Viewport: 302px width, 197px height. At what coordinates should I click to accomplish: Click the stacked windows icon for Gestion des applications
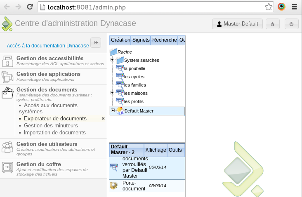[7, 77]
